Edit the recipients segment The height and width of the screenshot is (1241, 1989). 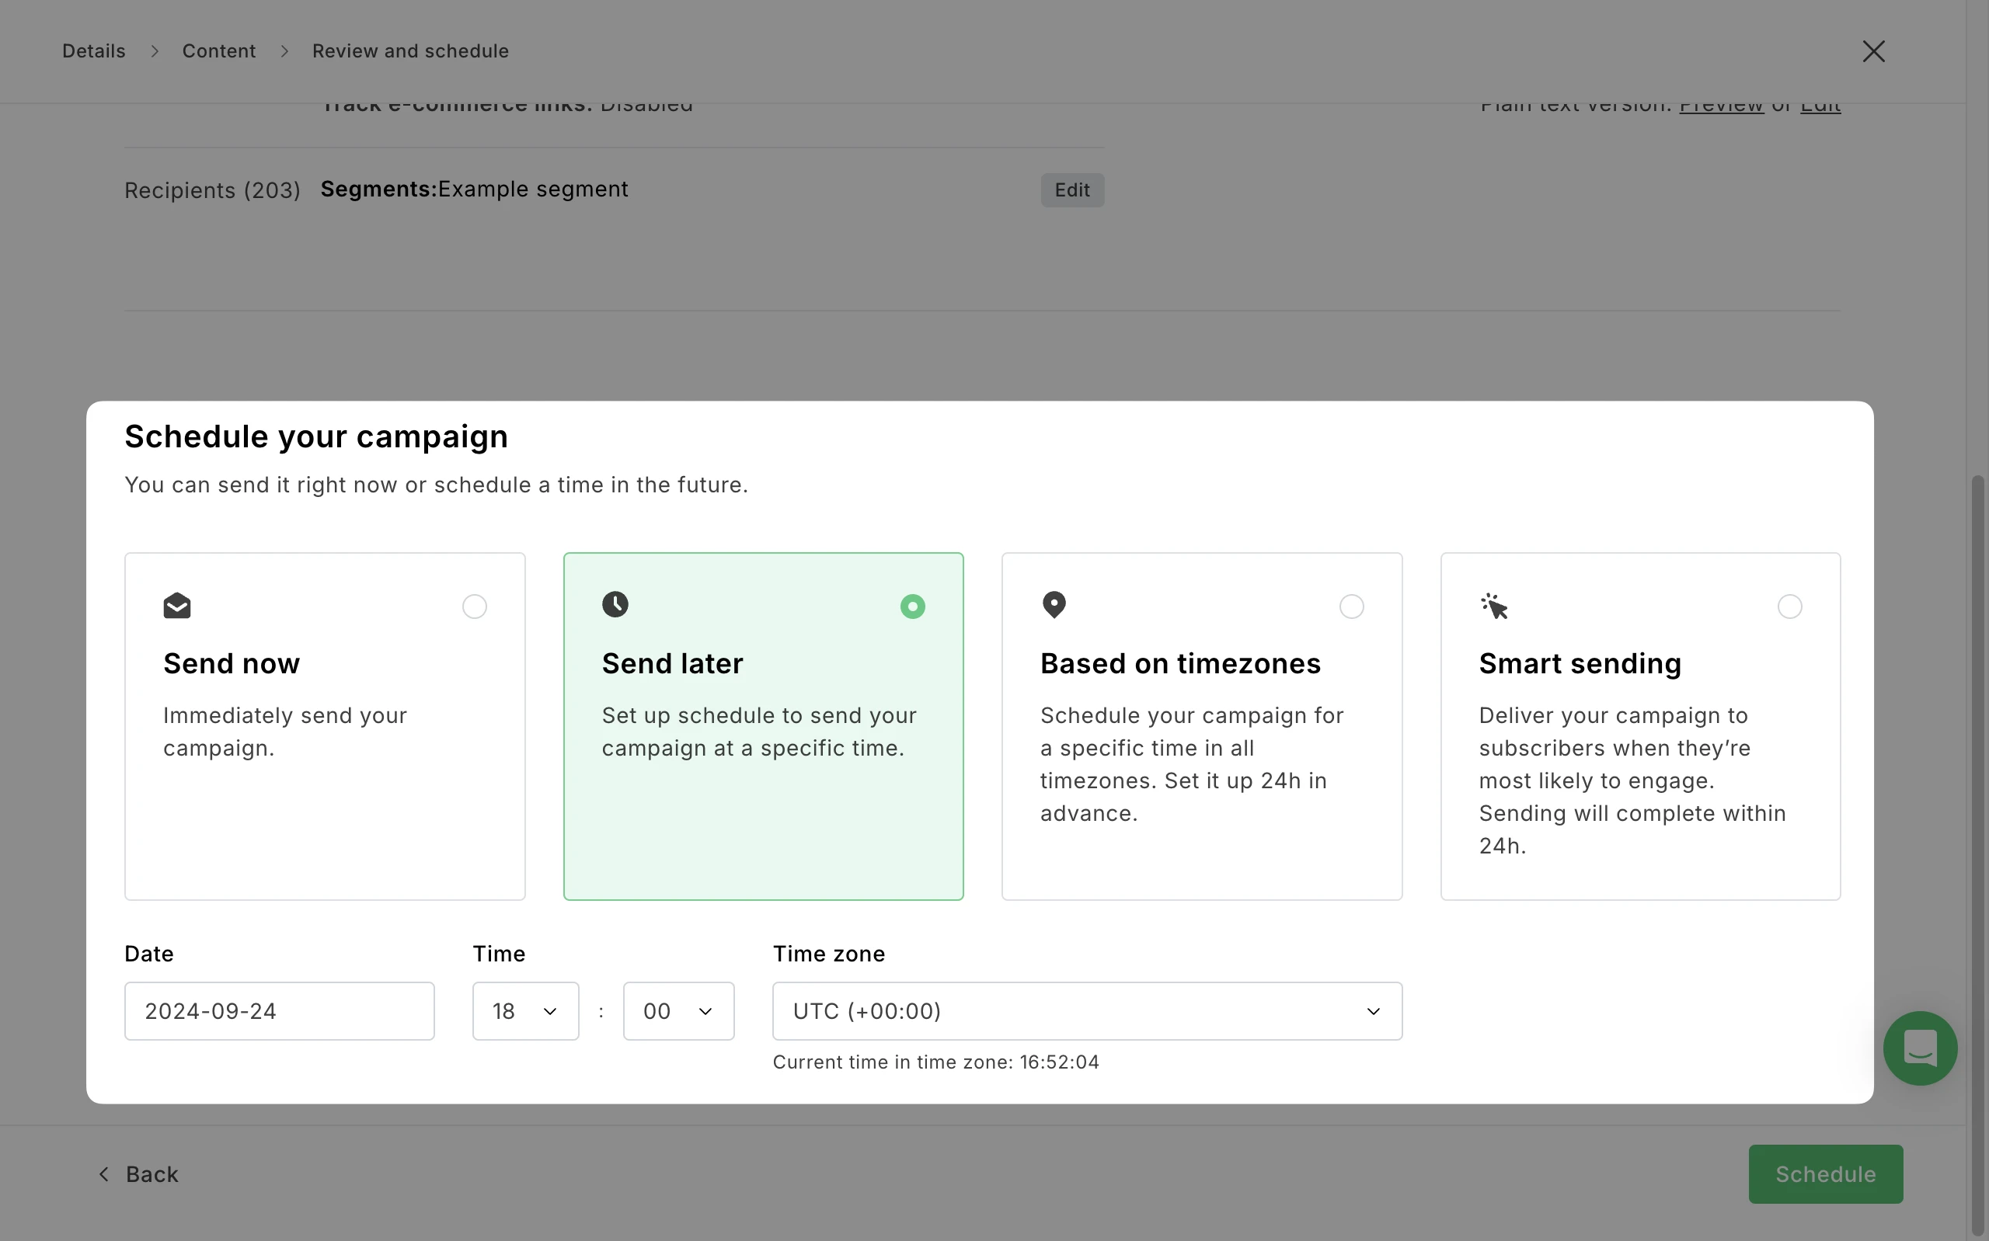click(x=1071, y=190)
